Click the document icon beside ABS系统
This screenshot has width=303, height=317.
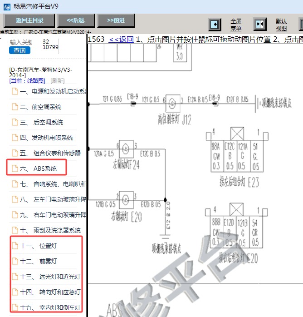click(15, 168)
